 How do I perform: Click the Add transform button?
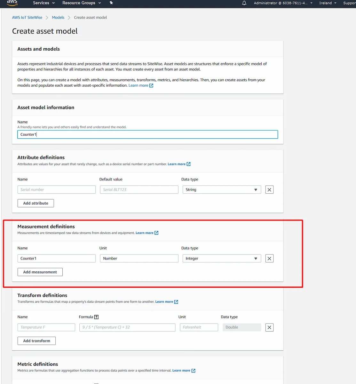(36, 341)
